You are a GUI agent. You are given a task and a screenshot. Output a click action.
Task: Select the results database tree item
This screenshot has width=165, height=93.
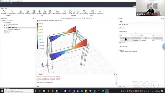click(x=13, y=24)
